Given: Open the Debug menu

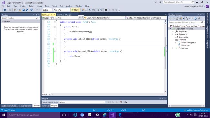Looking at the screenshot, I should pyautogui.click(x=39, y=6).
